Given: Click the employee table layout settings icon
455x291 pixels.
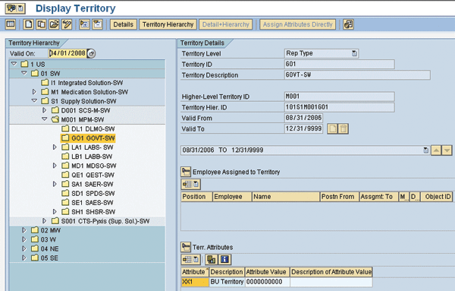Looking at the screenshot, I should [190, 184].
